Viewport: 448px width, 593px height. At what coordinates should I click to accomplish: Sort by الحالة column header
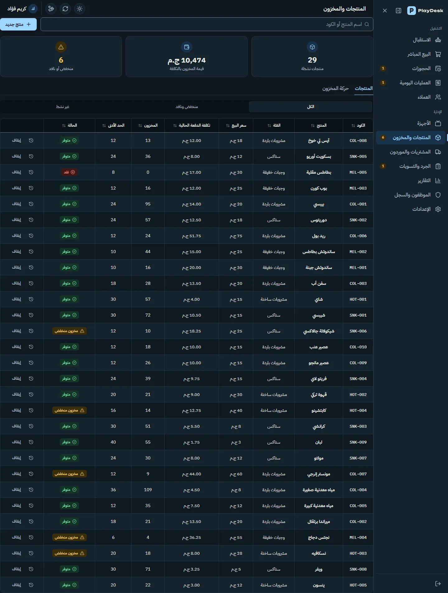click(69, 125)
